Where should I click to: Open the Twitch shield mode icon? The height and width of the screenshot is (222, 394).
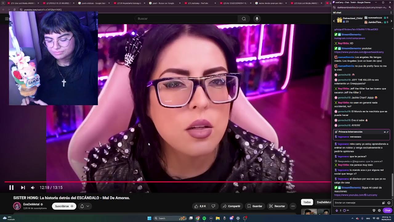click(374, 211)
